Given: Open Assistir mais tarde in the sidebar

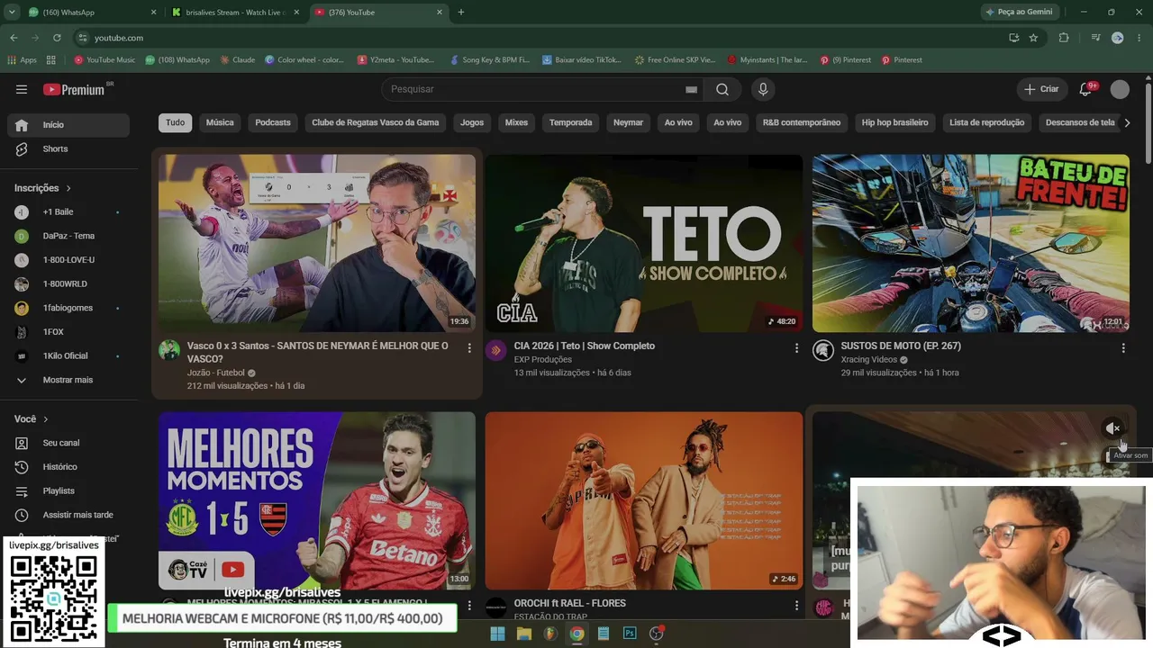Looking at the screenshot, I should click(68, 515).
